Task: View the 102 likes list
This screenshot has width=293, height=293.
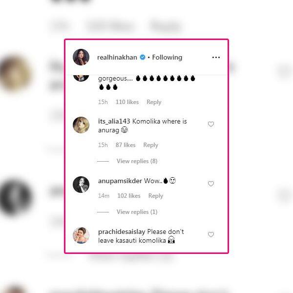Action: click(129, 196)
